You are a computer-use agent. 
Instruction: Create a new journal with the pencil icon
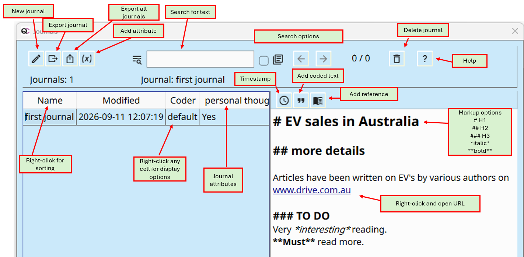pyautogui.click(x=36, y=59)
